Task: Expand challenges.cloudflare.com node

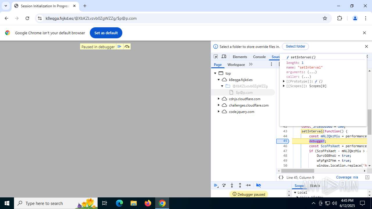Action: coord(219,105)
